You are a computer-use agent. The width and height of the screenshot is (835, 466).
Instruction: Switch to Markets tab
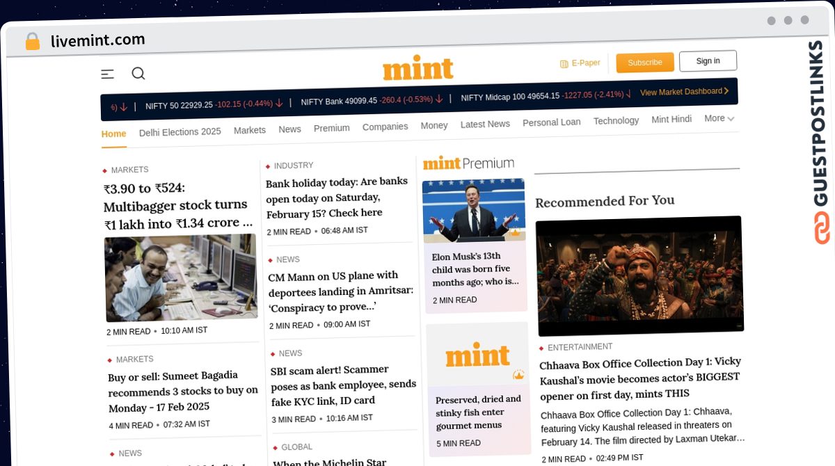[250, 130]
